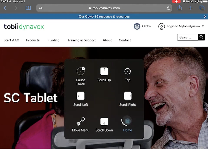Open the Products menu
The width and height of the screenshot is (208, 149).
[x=33, y=40]
